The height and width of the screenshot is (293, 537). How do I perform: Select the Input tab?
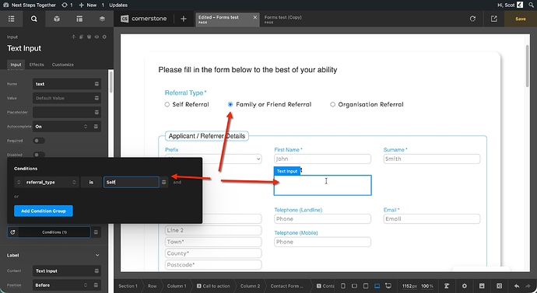16,65
